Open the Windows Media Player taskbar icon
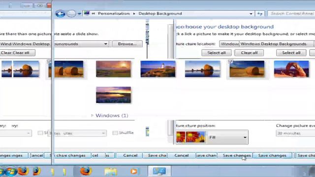315x177 pixels. click(134, 172)
